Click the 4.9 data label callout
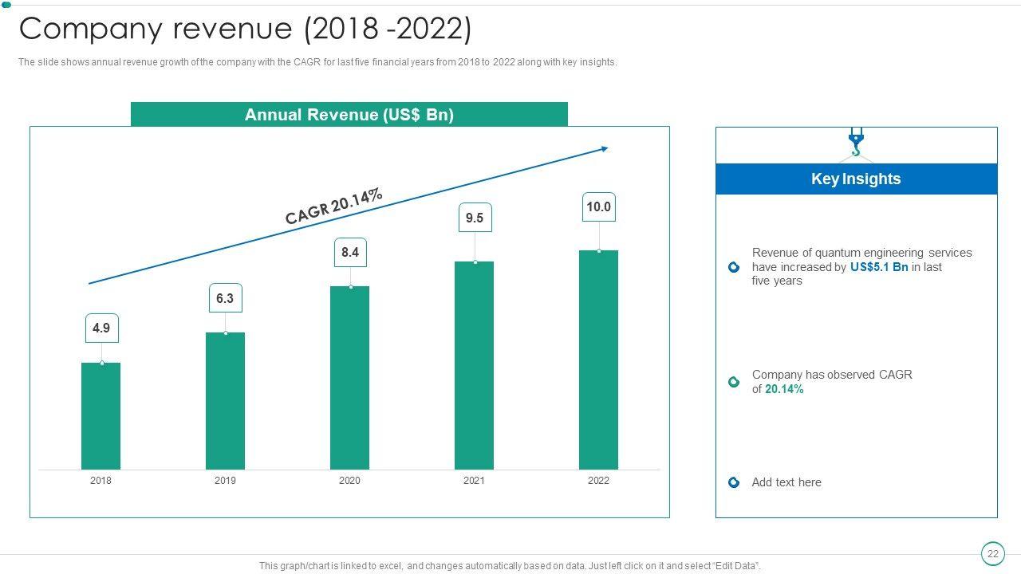Image resolution: width=1021 pixels, height=574 pixels. (101, 328)
